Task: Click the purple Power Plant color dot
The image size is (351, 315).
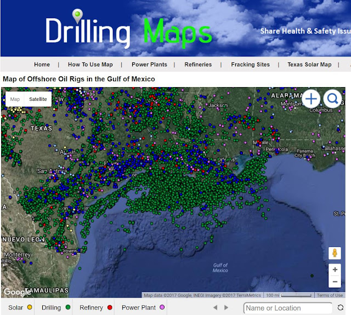Action: pyautogui.click(x=162, y=307)
